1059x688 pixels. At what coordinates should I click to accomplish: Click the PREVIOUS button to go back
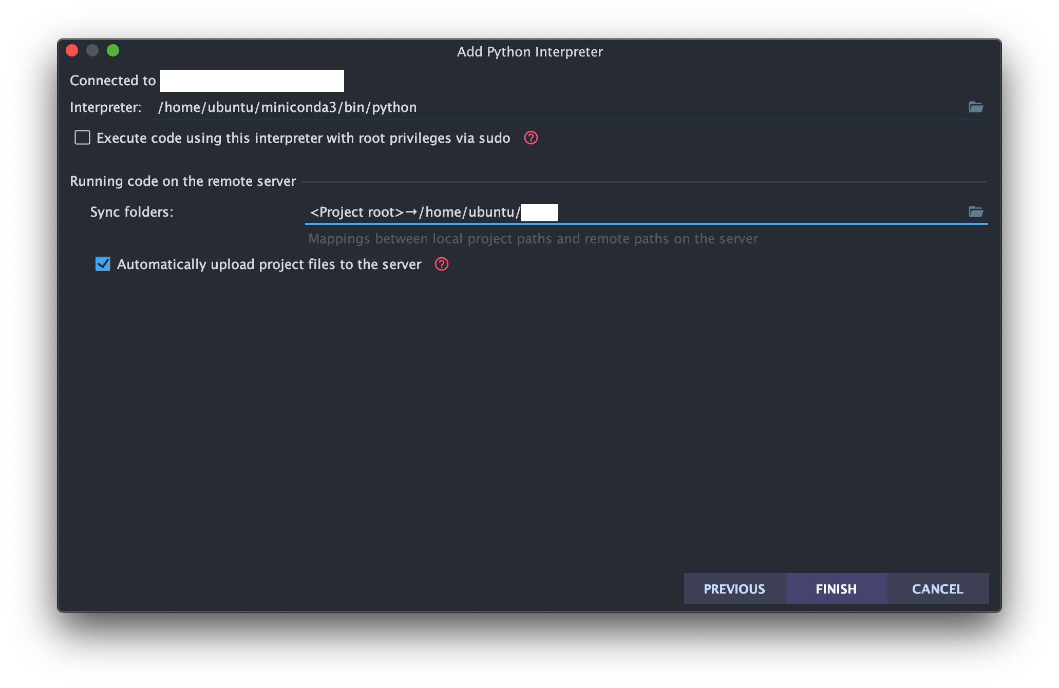click(733, 588)
